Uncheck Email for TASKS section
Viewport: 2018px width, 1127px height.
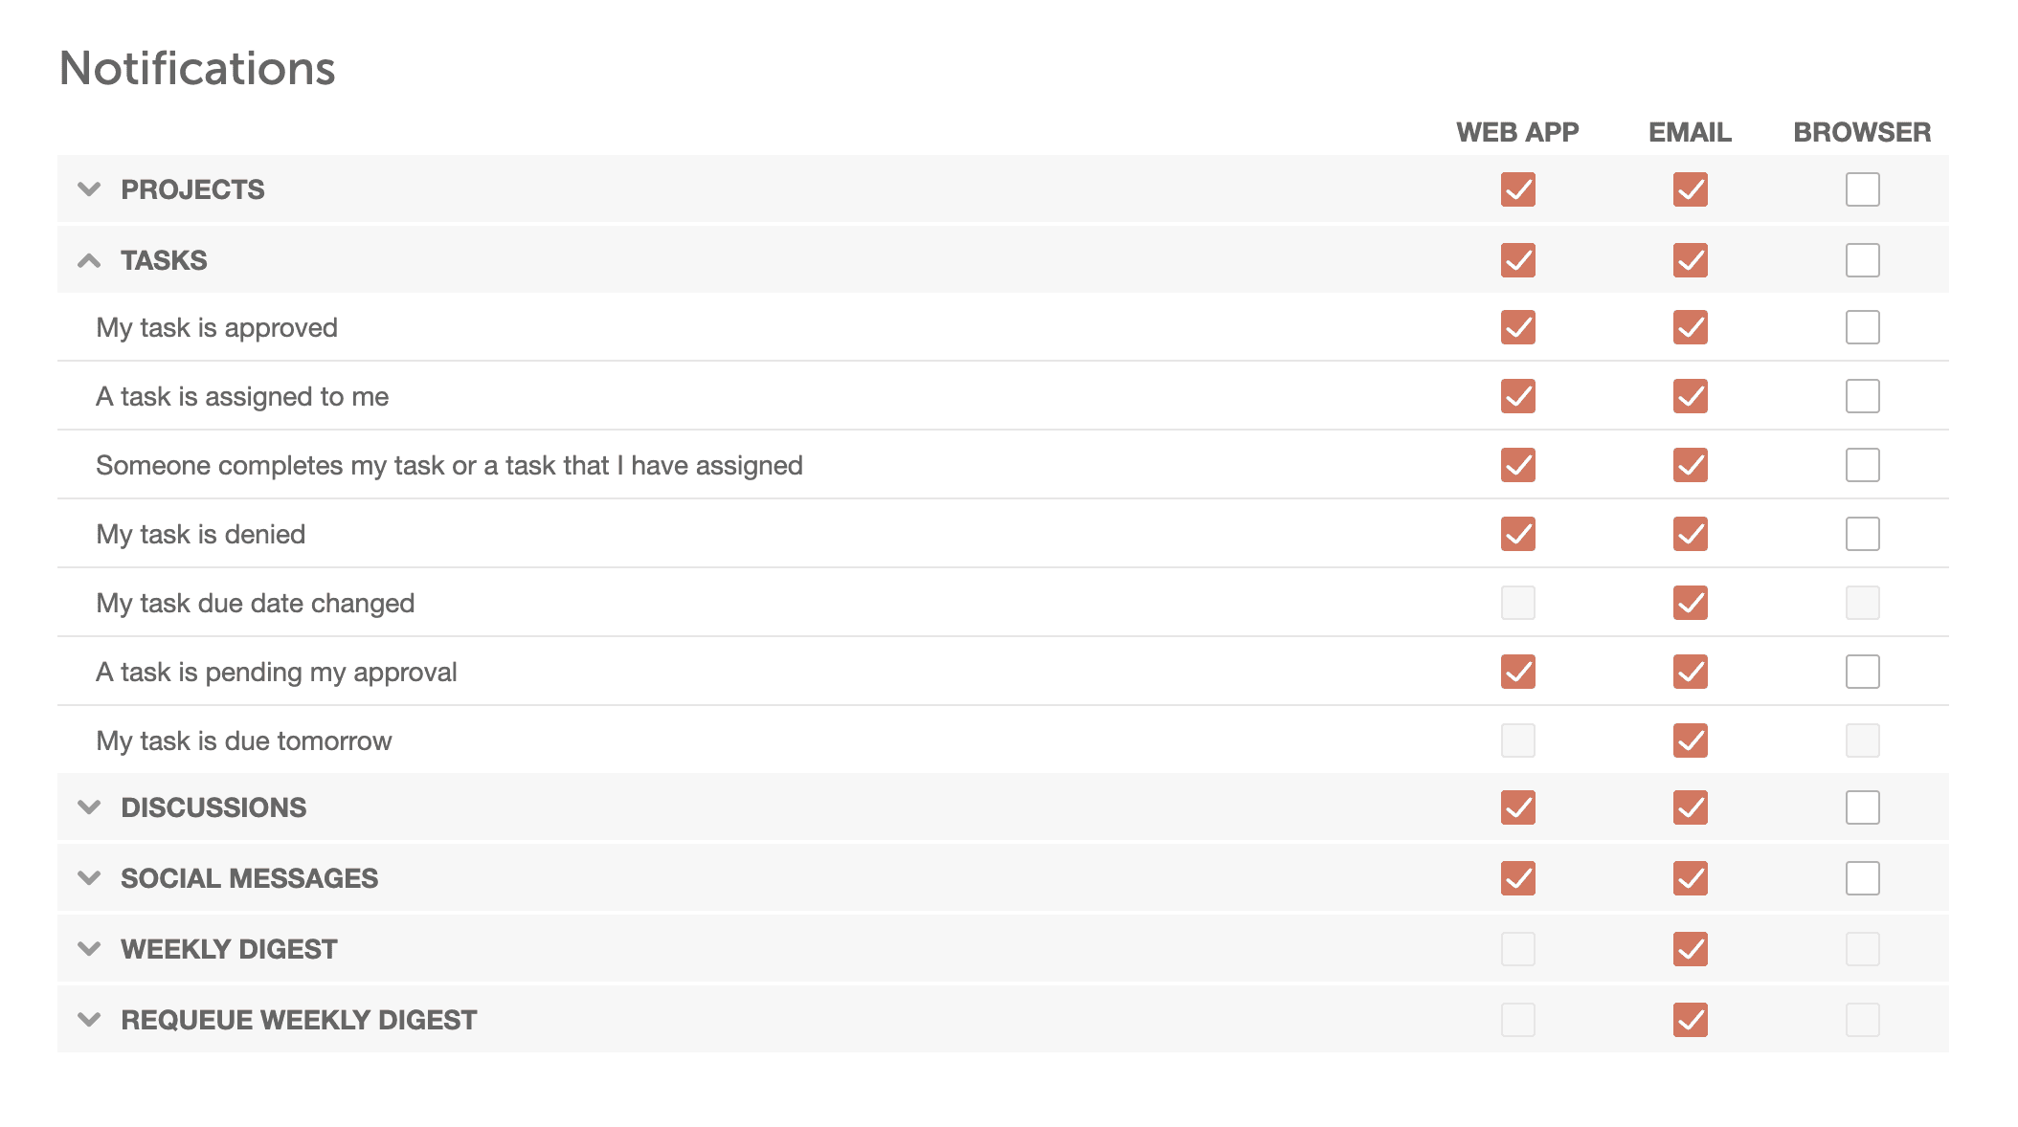coord(1691,260)
